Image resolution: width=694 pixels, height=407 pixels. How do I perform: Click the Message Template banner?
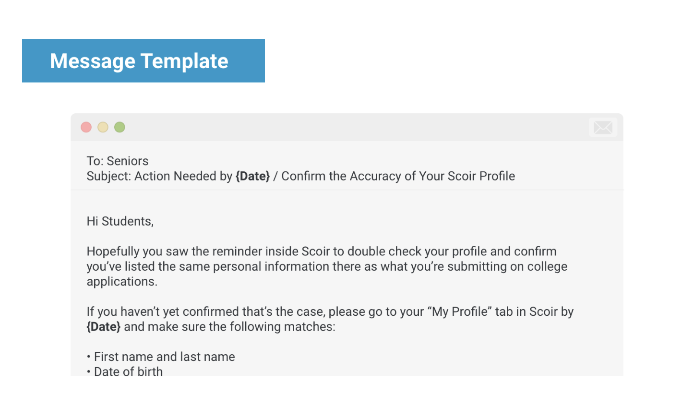click(144, 60)
